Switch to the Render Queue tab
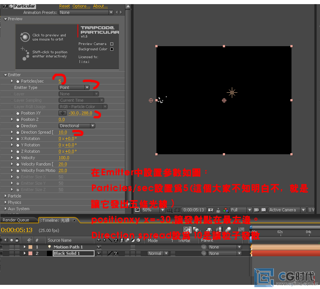The width and height of the screenshot is (320, 289). point(16,220)
